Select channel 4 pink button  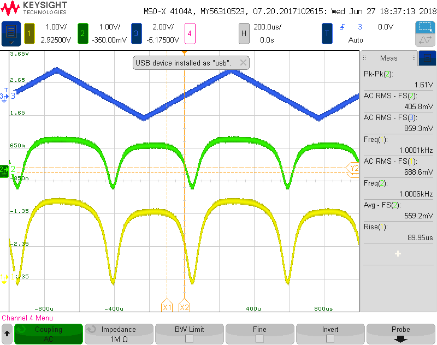pos(190,34)
